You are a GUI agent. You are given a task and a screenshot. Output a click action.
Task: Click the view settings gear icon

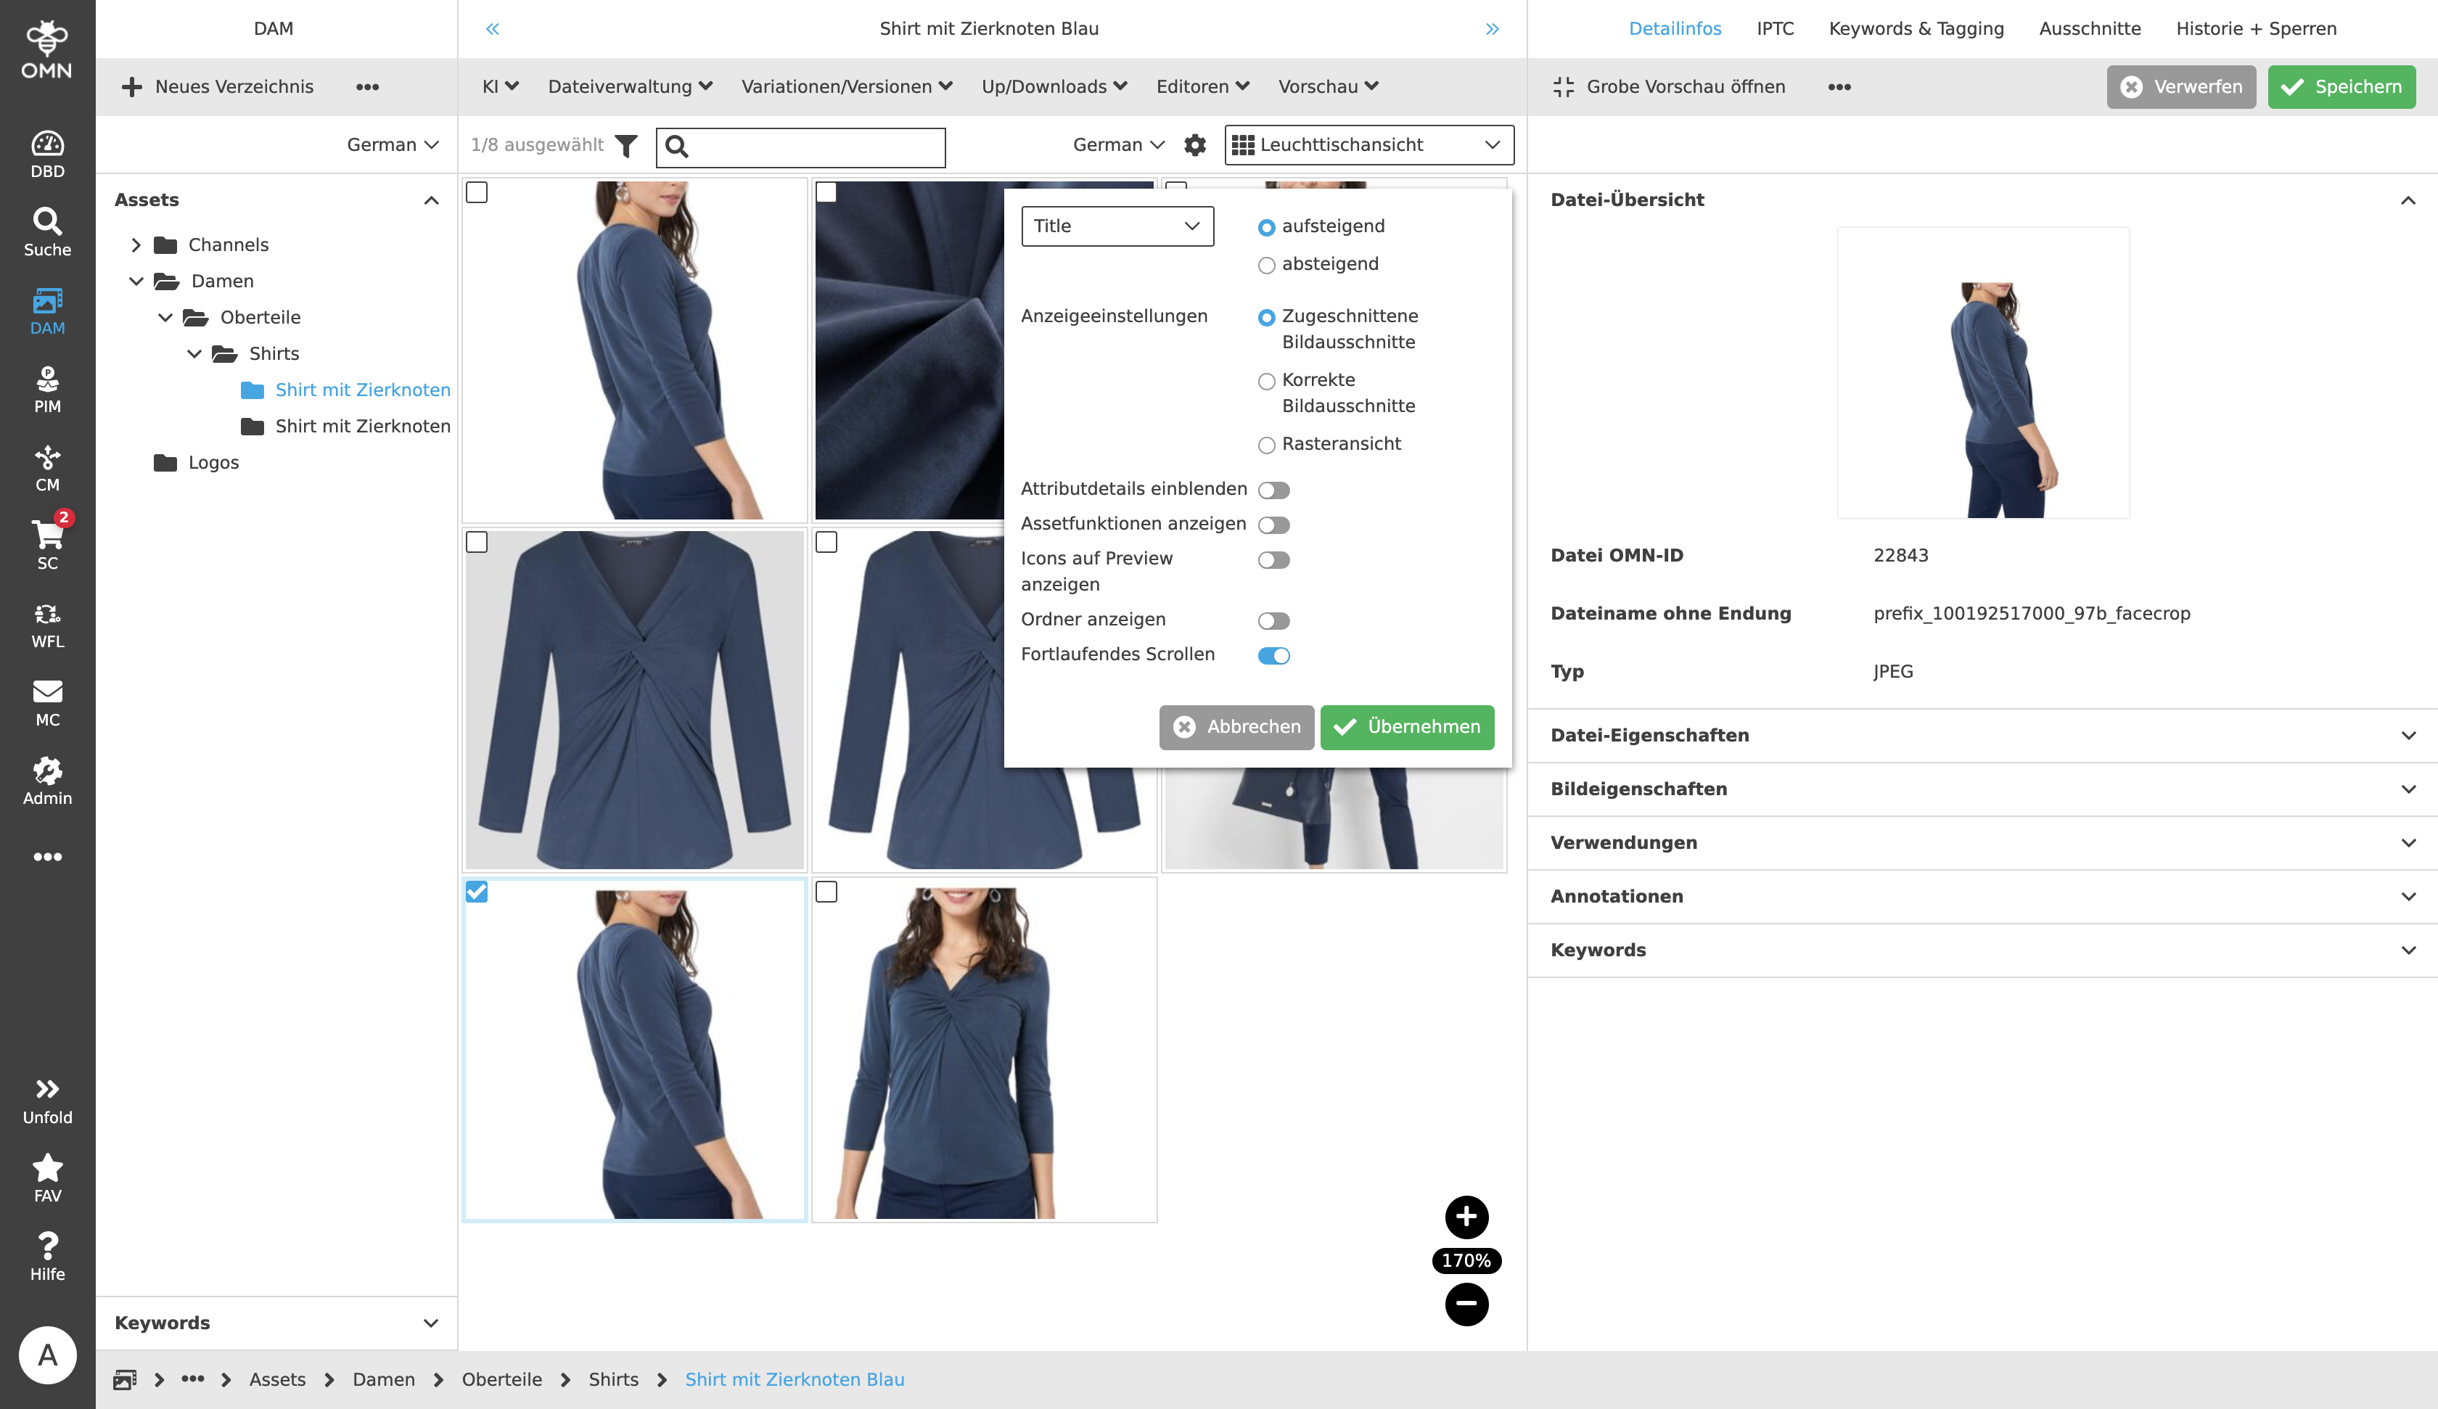[1195, 145]
